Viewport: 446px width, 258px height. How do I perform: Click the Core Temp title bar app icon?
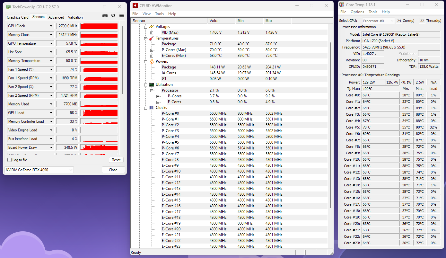[x=342, y=4]
